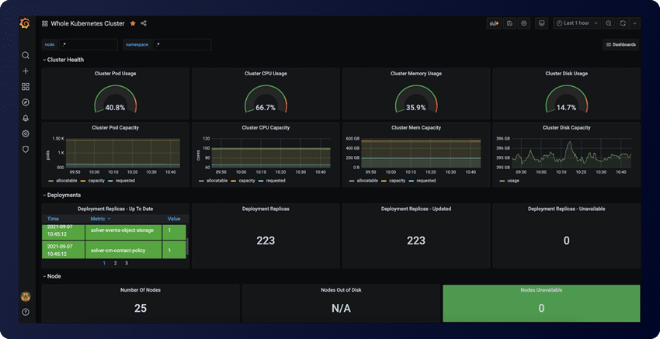Open the user avatar in sidebar

click(26, 297)
